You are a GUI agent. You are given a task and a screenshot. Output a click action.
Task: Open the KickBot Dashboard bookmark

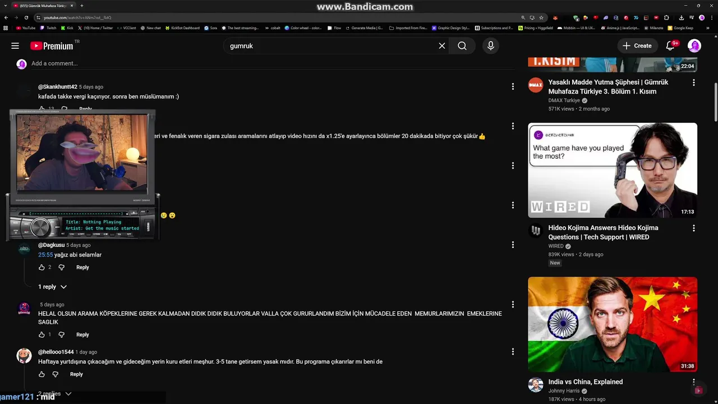pyautogui.click(x=182, y=27)
